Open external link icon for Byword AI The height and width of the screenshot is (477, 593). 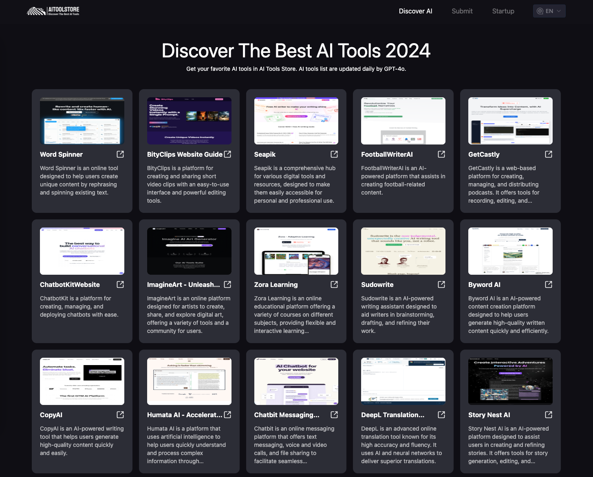click(x=549, y=284)
